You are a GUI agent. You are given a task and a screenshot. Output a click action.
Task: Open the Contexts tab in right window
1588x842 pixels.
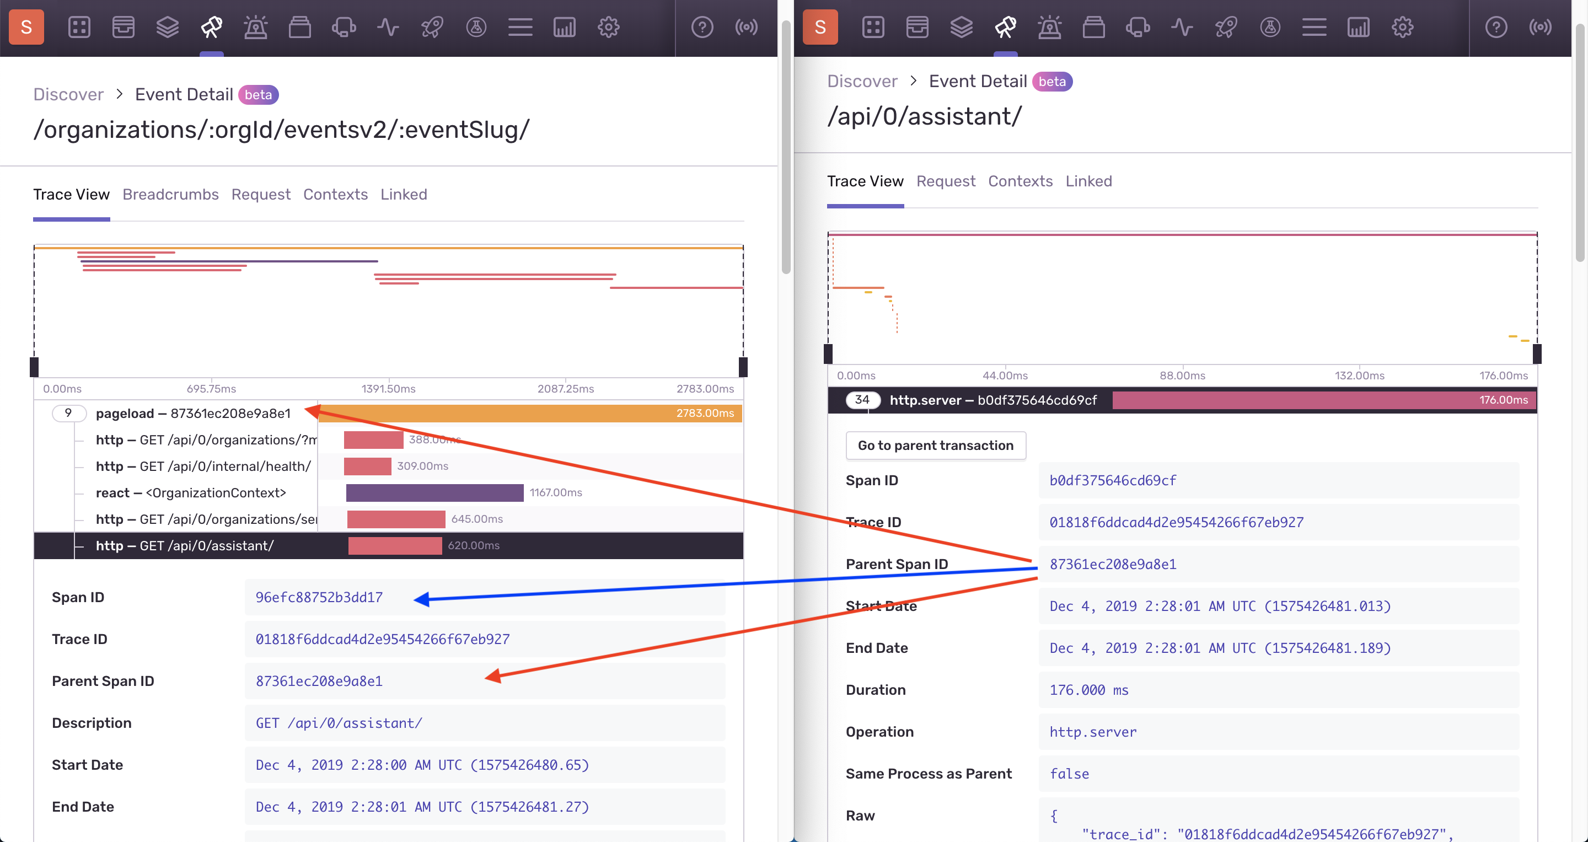point(1020,181)
